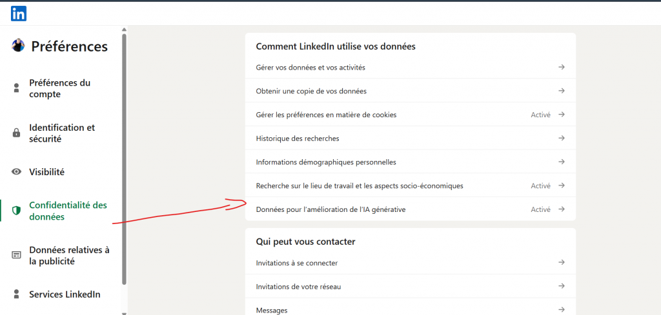661x315 pixels.
Task: Click the eye icon next to Visibilité
Action: (x=17, y=172)
